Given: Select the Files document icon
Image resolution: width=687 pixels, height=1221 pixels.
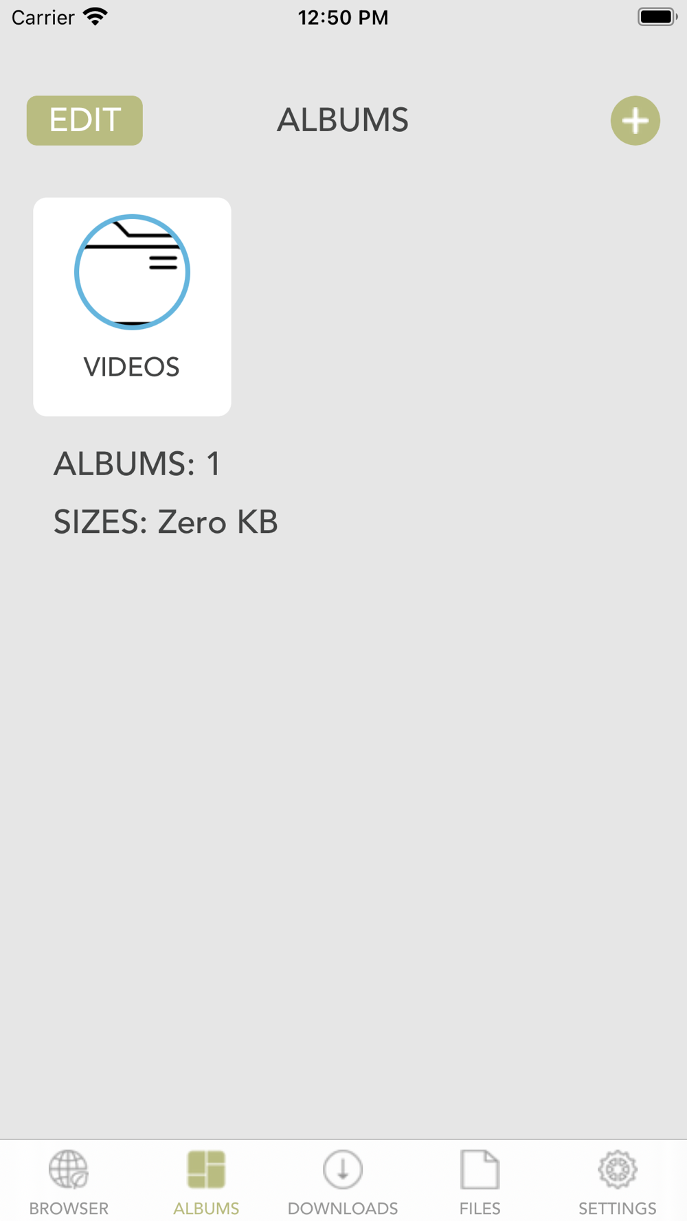Looking at the screenshot, I should (x=480, y=1169).
